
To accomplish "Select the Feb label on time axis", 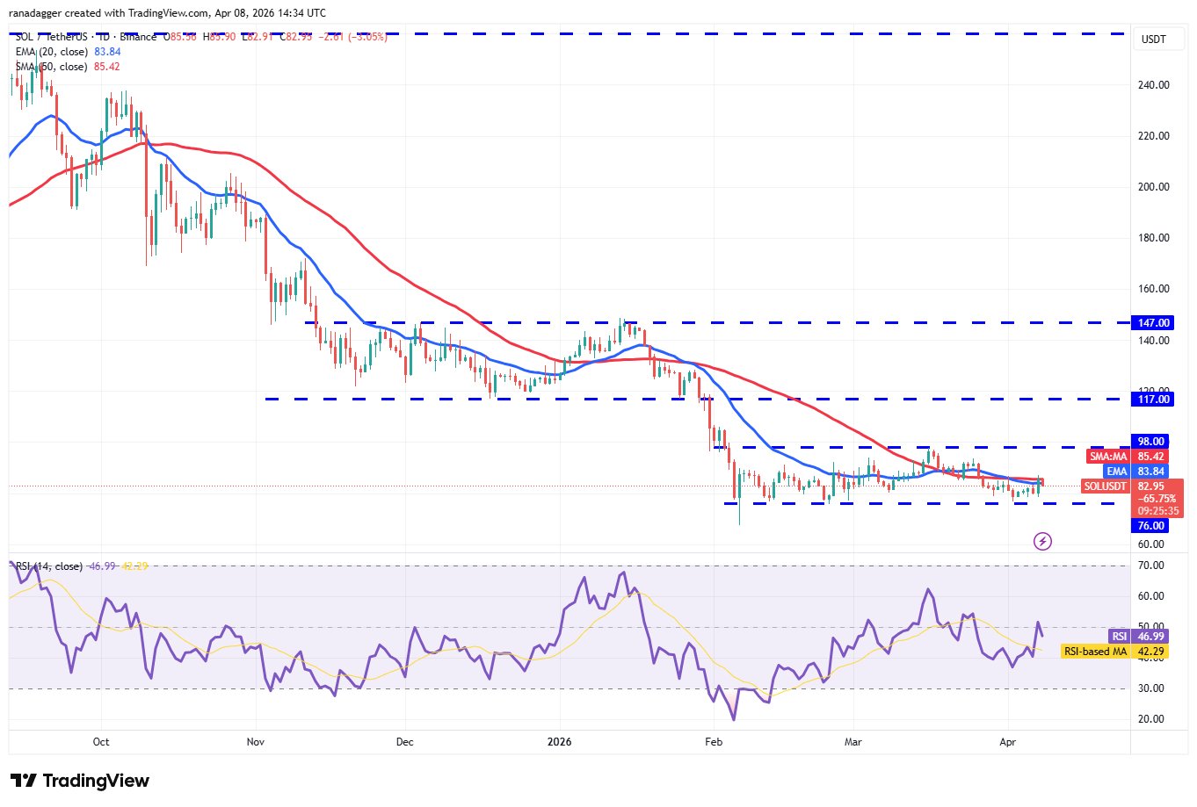I will [x=714, y=742].
